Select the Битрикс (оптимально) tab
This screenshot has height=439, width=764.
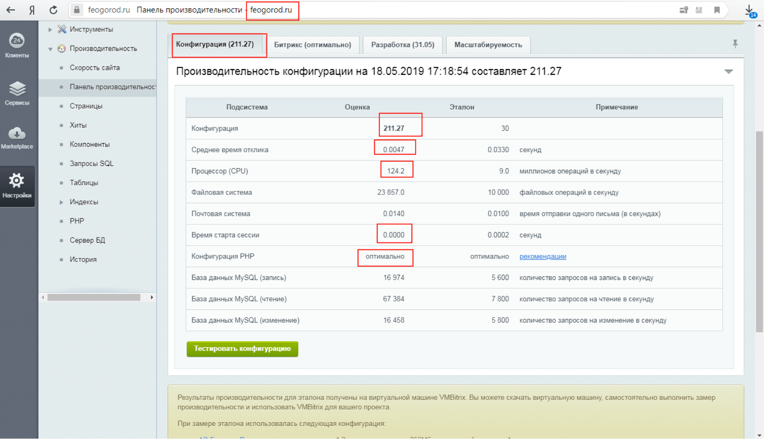click(312, 45)
